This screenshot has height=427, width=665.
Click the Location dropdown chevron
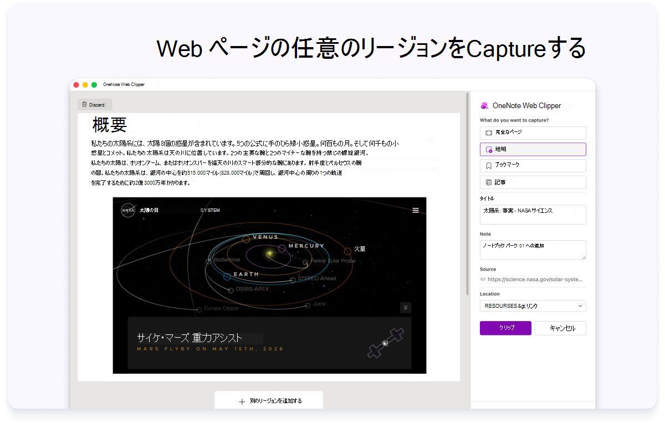click(x=580, y=306)
